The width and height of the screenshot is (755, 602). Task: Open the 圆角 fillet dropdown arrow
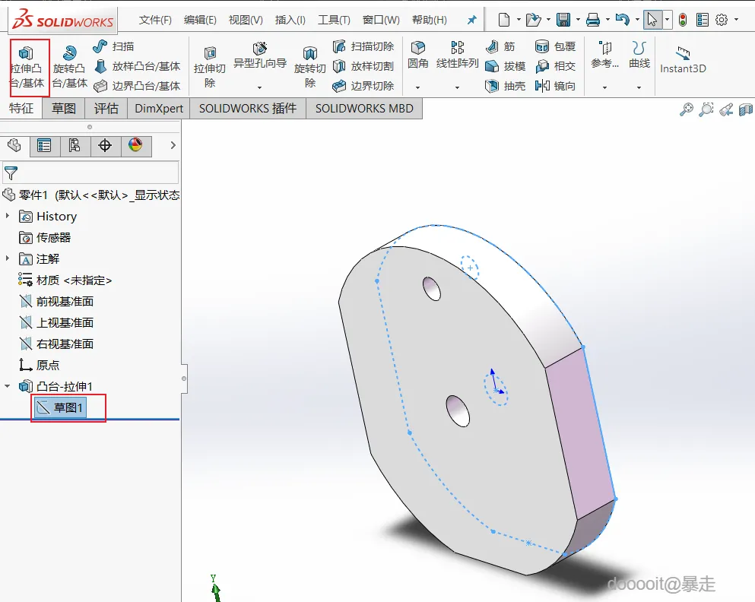pos(417,87)
